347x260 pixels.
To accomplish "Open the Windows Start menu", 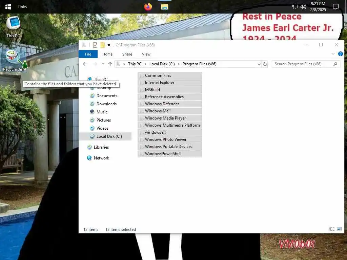I will (8, 7).
